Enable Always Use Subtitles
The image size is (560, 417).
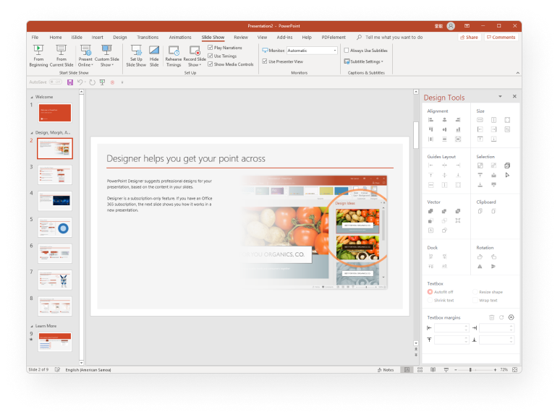click(x=347, y=51)
